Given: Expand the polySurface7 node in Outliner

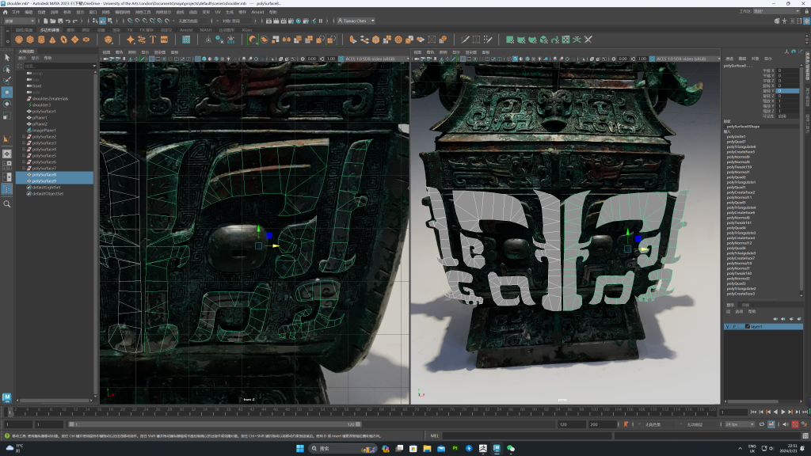Looking at the screenshot, I should pos(24,168).
